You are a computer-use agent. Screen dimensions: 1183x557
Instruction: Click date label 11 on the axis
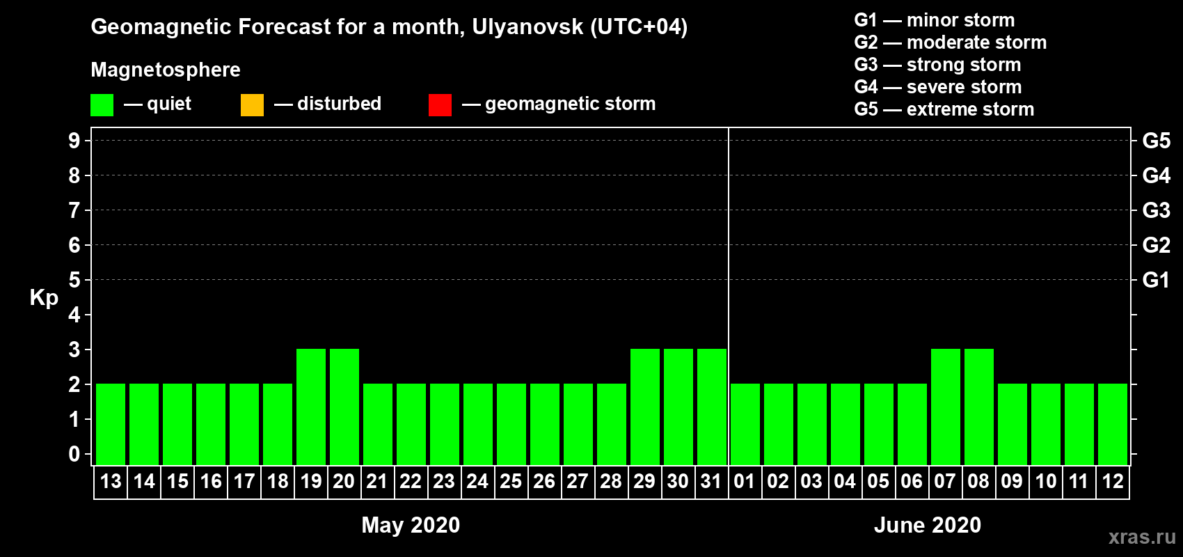(1079, 482)
